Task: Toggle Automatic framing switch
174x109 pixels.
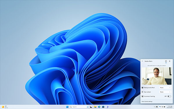Action: tap(169, 96)
